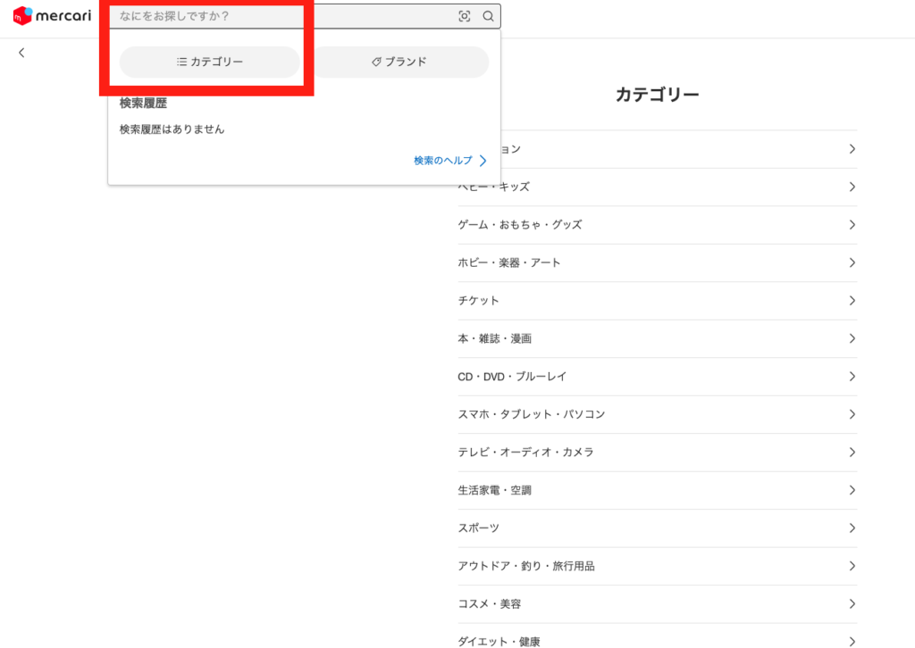Select CD・DVD・ブルーレイ category
The height and width of the screenshot is (648, 915).
coord(657,377)
